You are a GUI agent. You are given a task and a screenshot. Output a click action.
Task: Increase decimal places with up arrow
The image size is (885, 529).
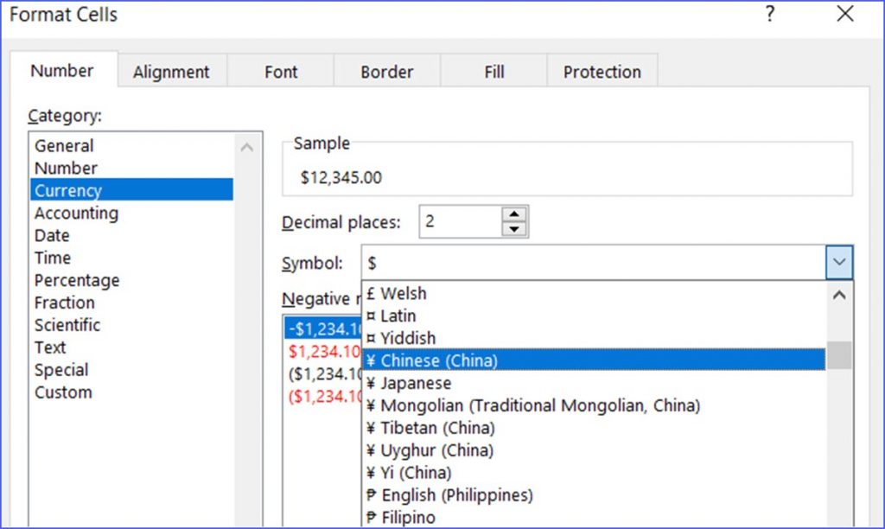[515, 216]
